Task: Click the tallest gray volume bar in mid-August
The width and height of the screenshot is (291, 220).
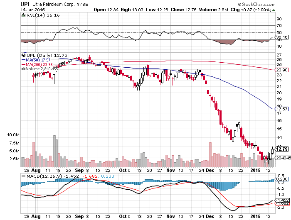Action: [x=54, y=151]
